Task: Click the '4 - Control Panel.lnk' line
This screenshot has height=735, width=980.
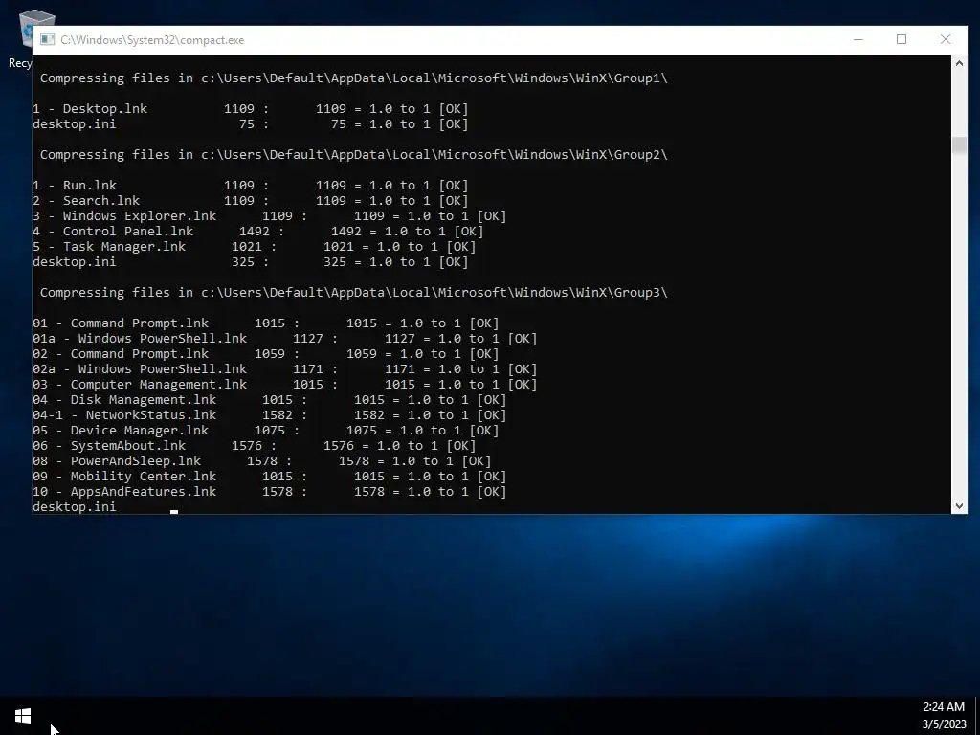Action: (258, 232)
